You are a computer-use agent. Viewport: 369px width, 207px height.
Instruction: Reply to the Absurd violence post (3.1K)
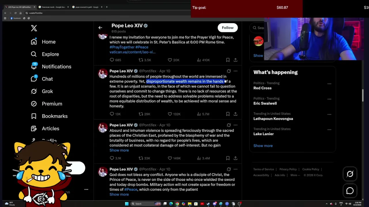click(115, 158)
